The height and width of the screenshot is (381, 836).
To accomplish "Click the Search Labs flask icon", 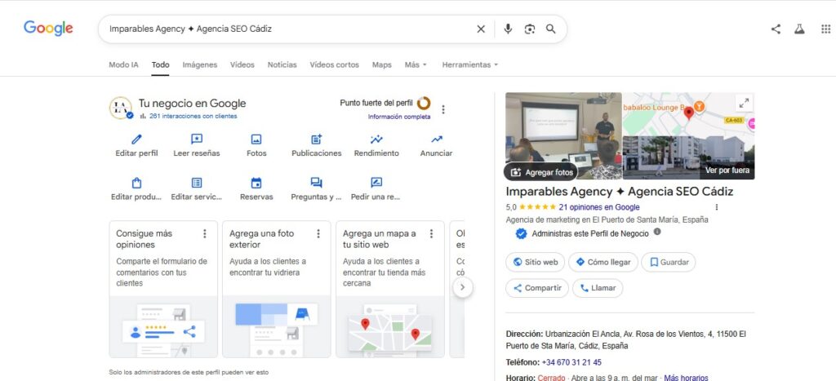I will [799, 29].
